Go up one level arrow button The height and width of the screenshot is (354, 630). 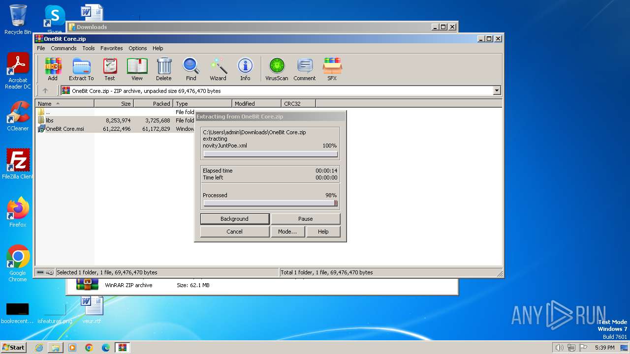pyautogui.click(x=45, y=90)
